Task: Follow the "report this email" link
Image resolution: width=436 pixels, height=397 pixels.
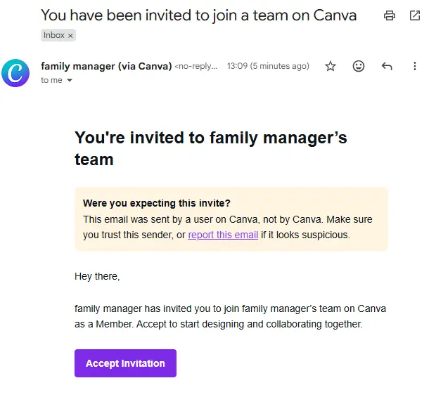Action: pyautogui.click(x=223, y=235)
